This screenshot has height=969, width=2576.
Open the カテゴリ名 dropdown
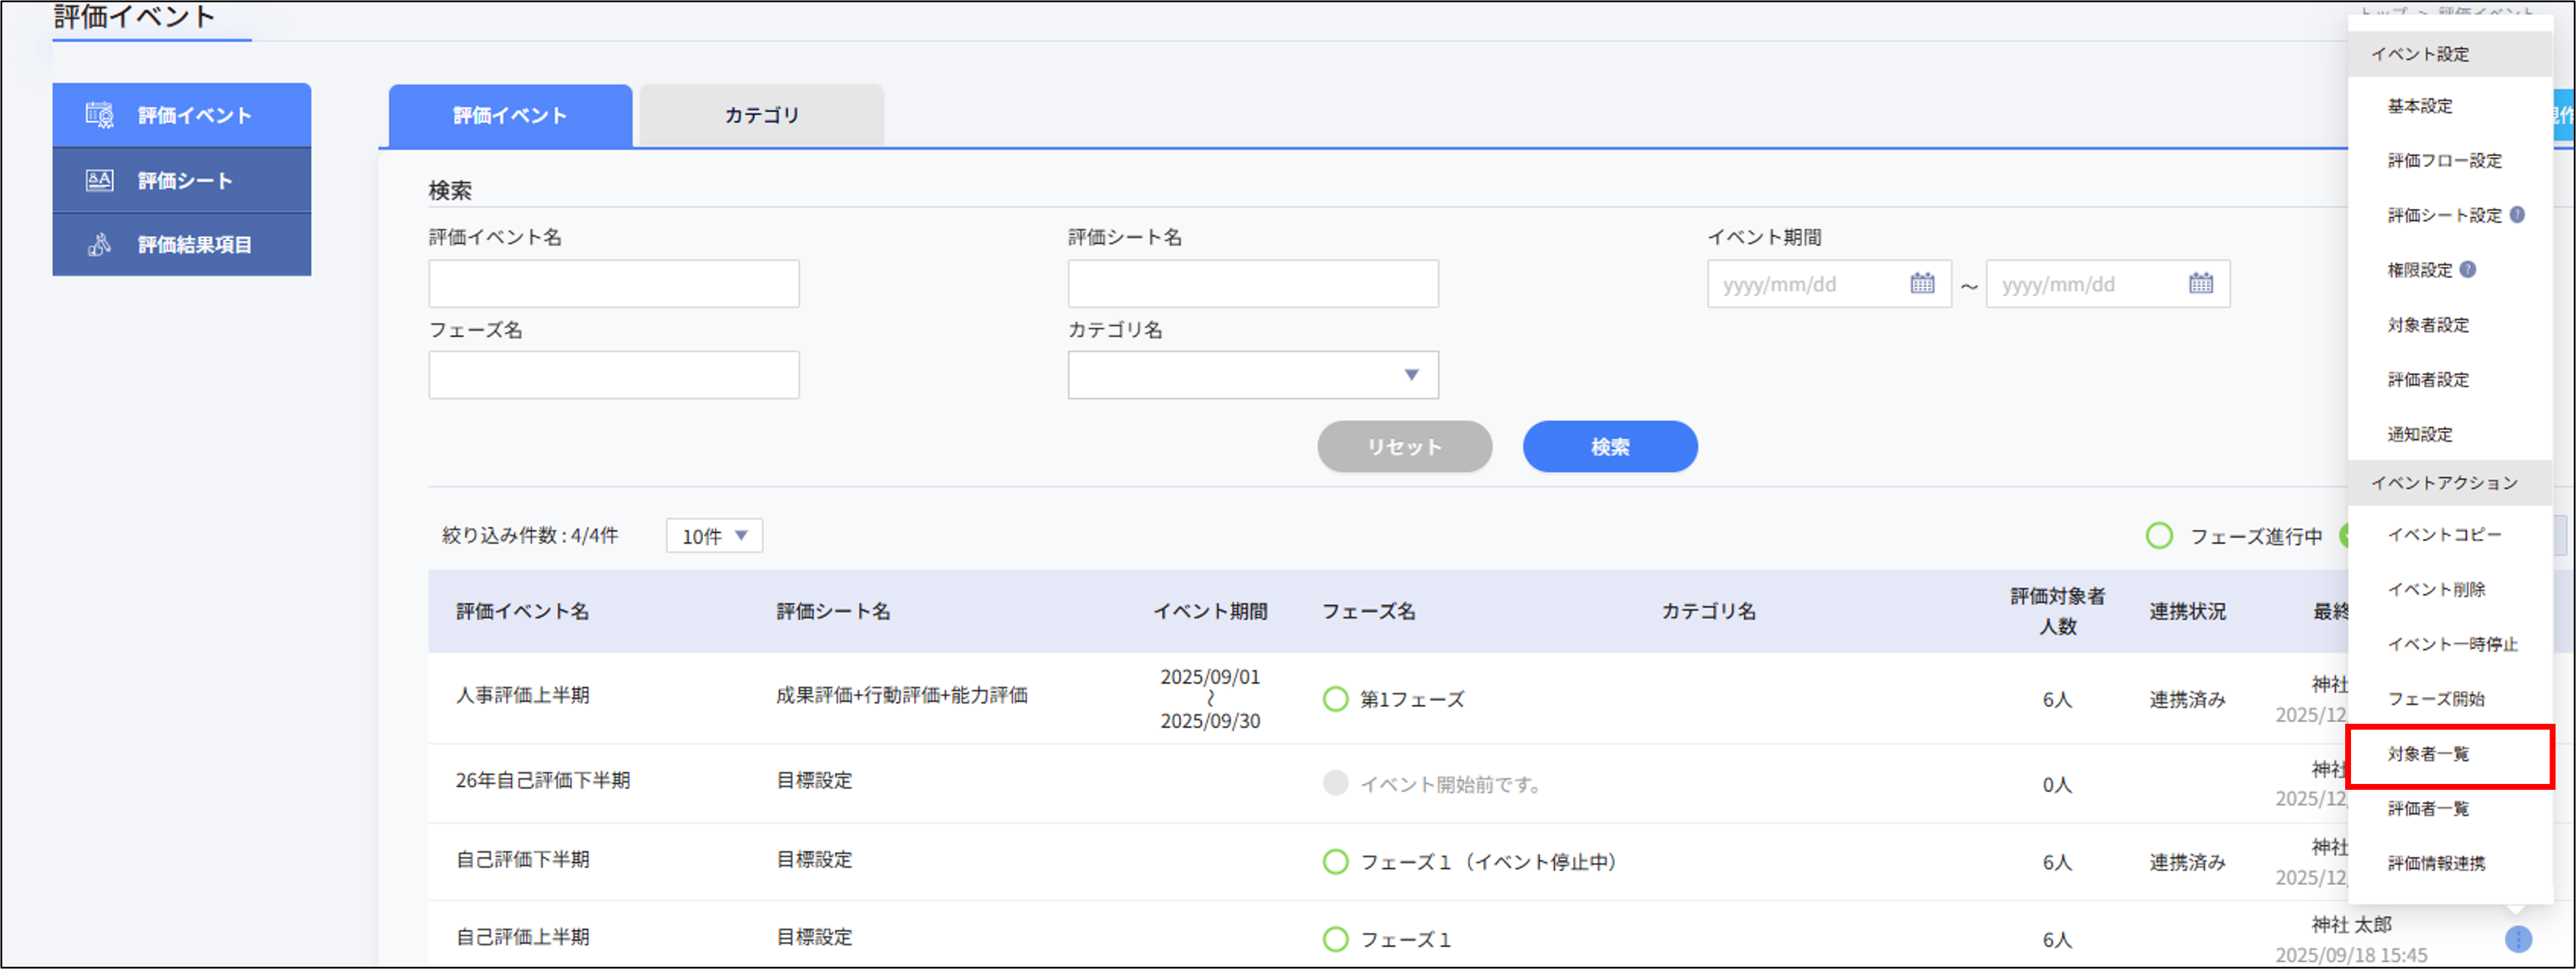[1252, 375]
